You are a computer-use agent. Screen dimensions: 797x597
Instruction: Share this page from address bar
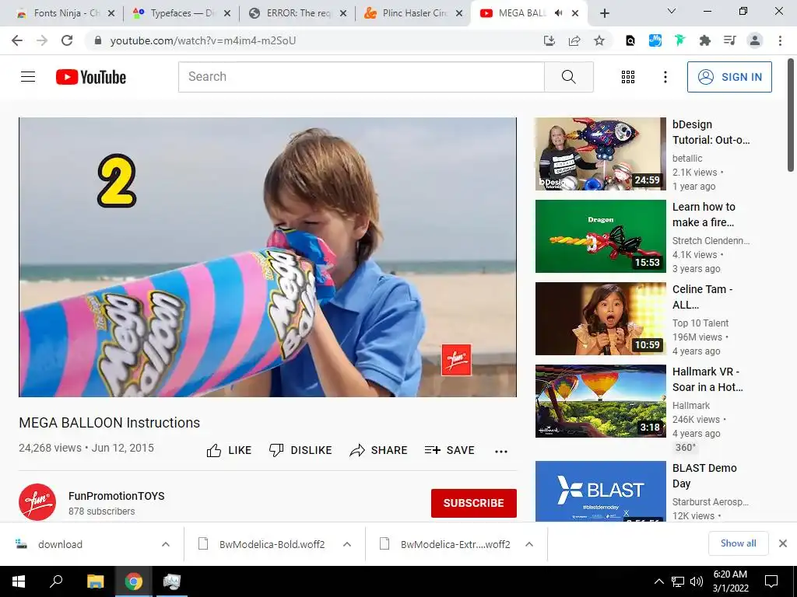point(574,40)
